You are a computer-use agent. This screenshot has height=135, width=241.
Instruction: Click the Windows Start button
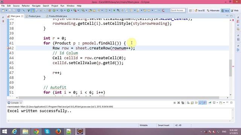tap(5, 132)
